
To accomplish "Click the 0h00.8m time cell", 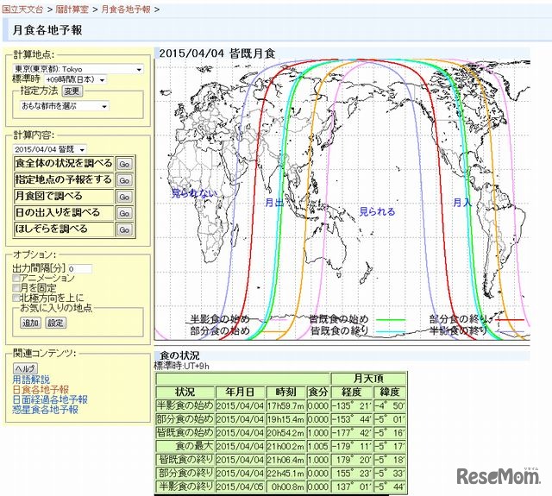I will (x=285, y=487).
